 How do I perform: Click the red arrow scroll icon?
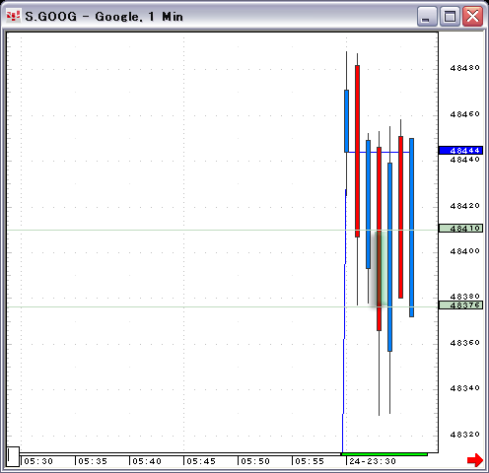(475, 460)
